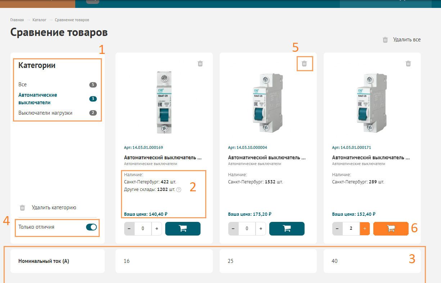Screen dimensions: 441x283
Task: Select the Выключатели нагрузки category
Action: pyautogui.click(x=45, y=113)
